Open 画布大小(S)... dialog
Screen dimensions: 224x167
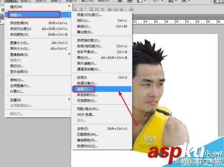pyautogui.click(x=38, y=49)
